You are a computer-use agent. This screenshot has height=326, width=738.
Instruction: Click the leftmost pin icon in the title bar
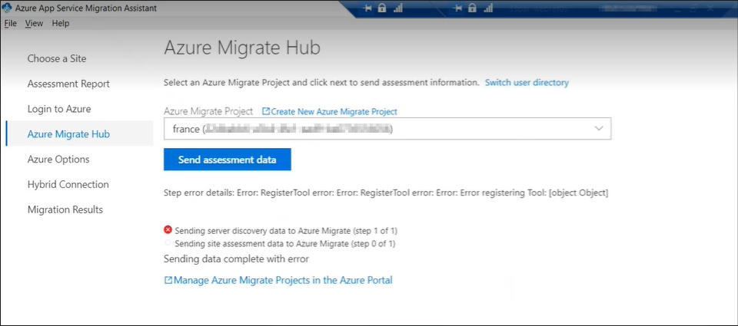(x=367, y=8)
